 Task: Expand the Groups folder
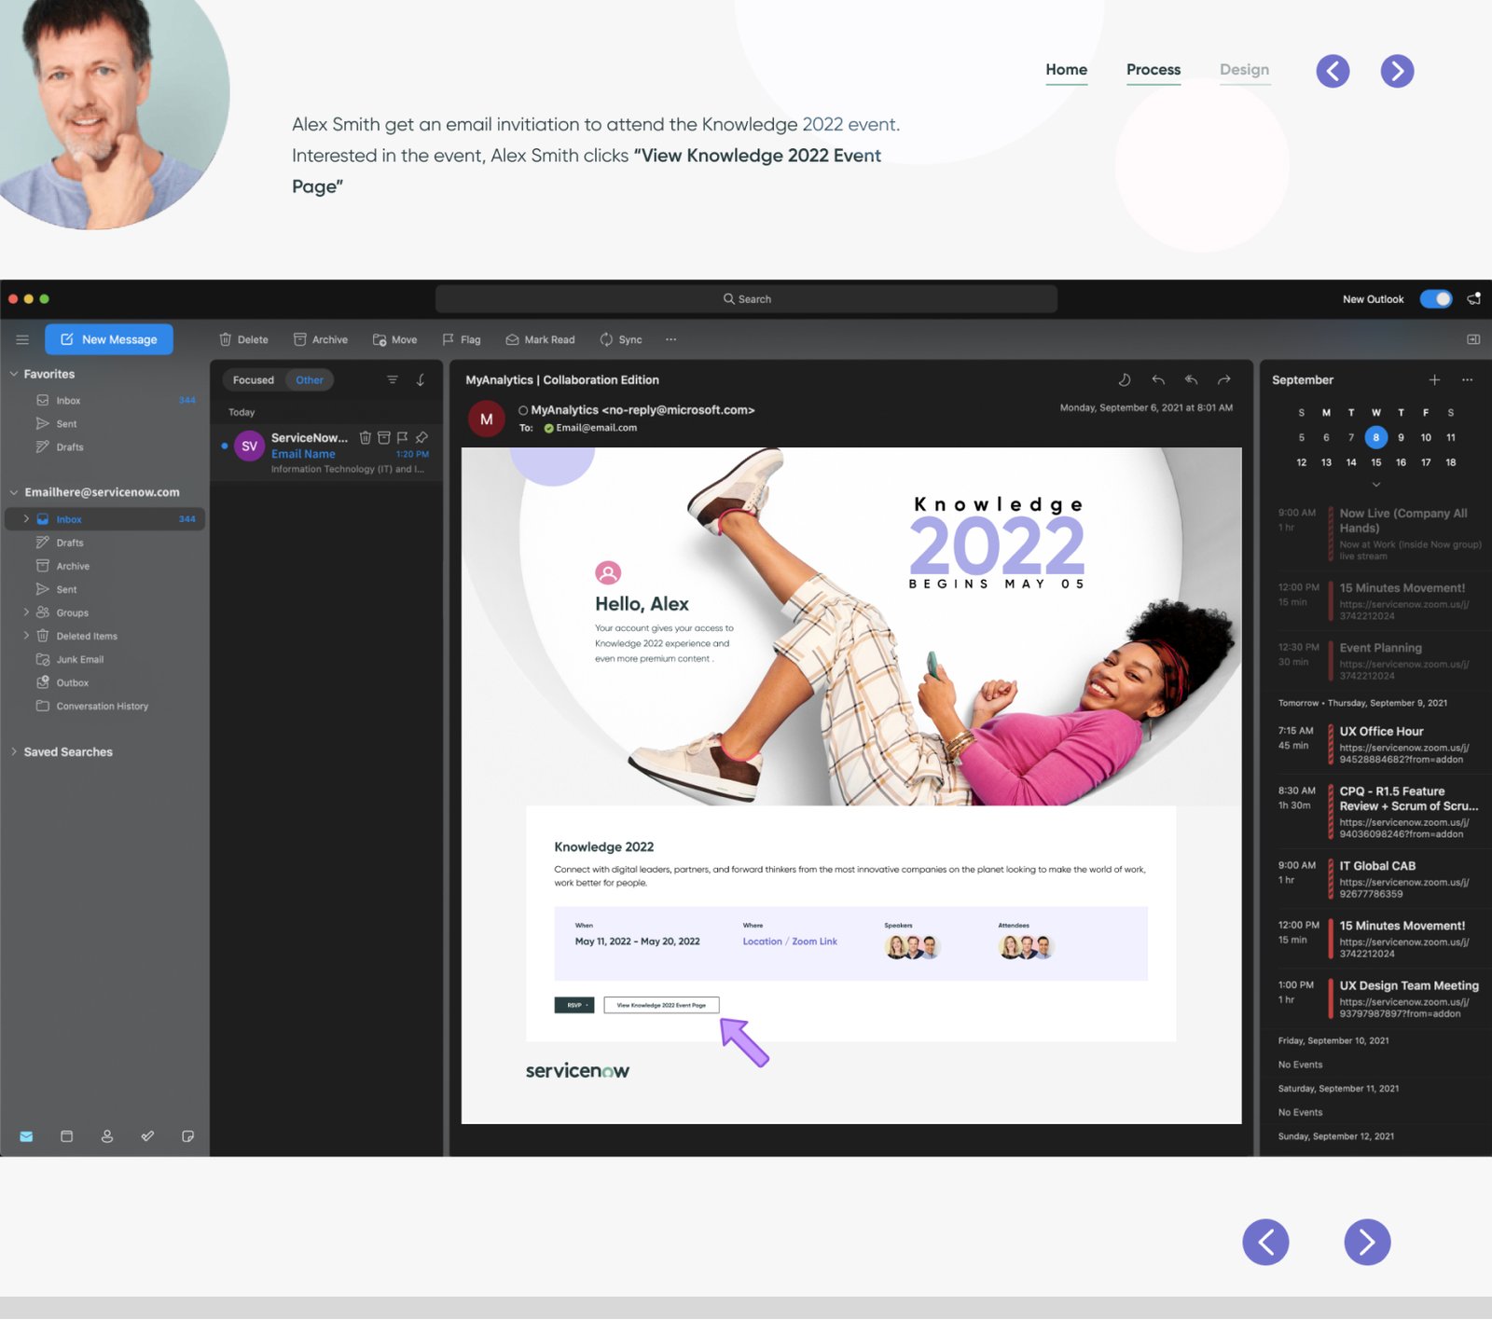pyautogui.click(x=26, y=612)
